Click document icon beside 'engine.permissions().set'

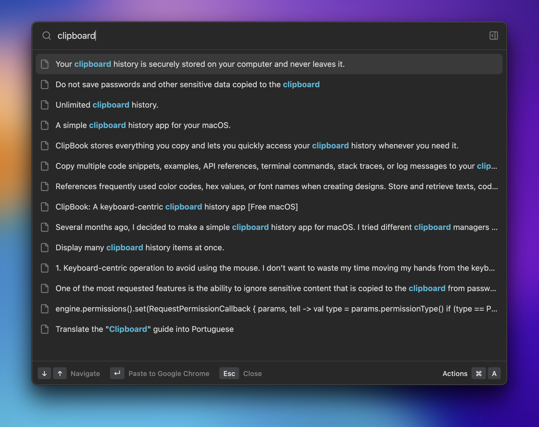(45, 309)
